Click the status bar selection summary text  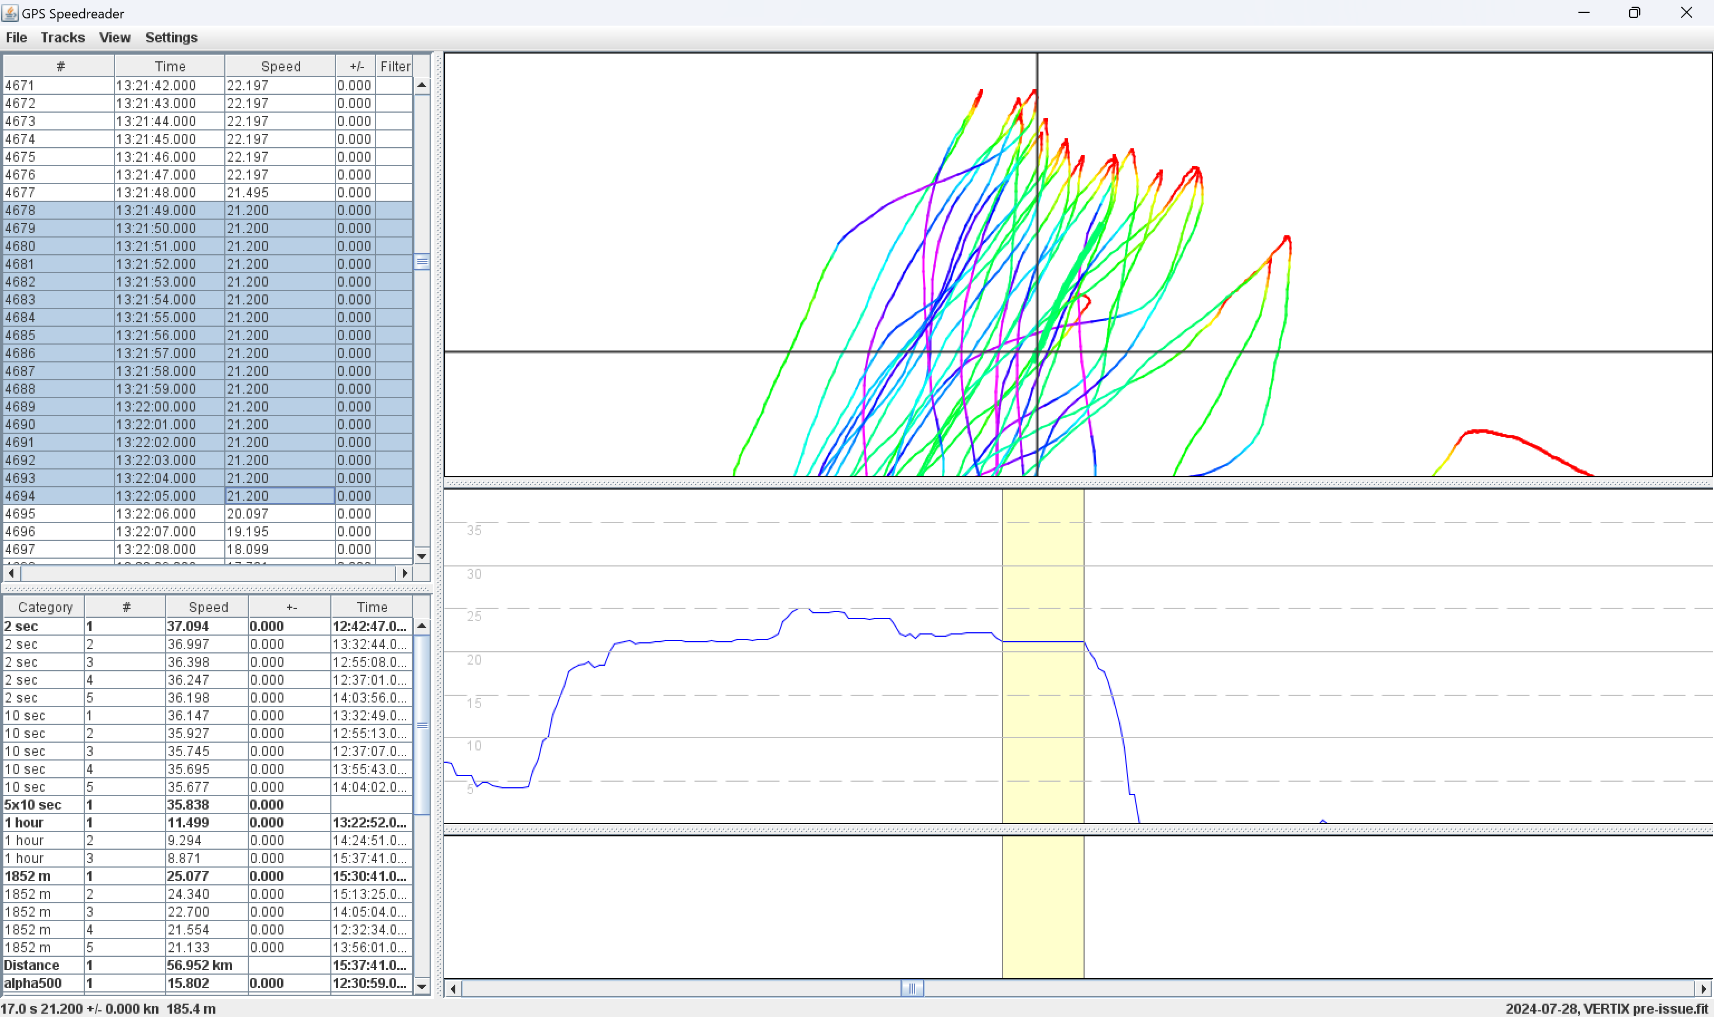point(108,1009)
